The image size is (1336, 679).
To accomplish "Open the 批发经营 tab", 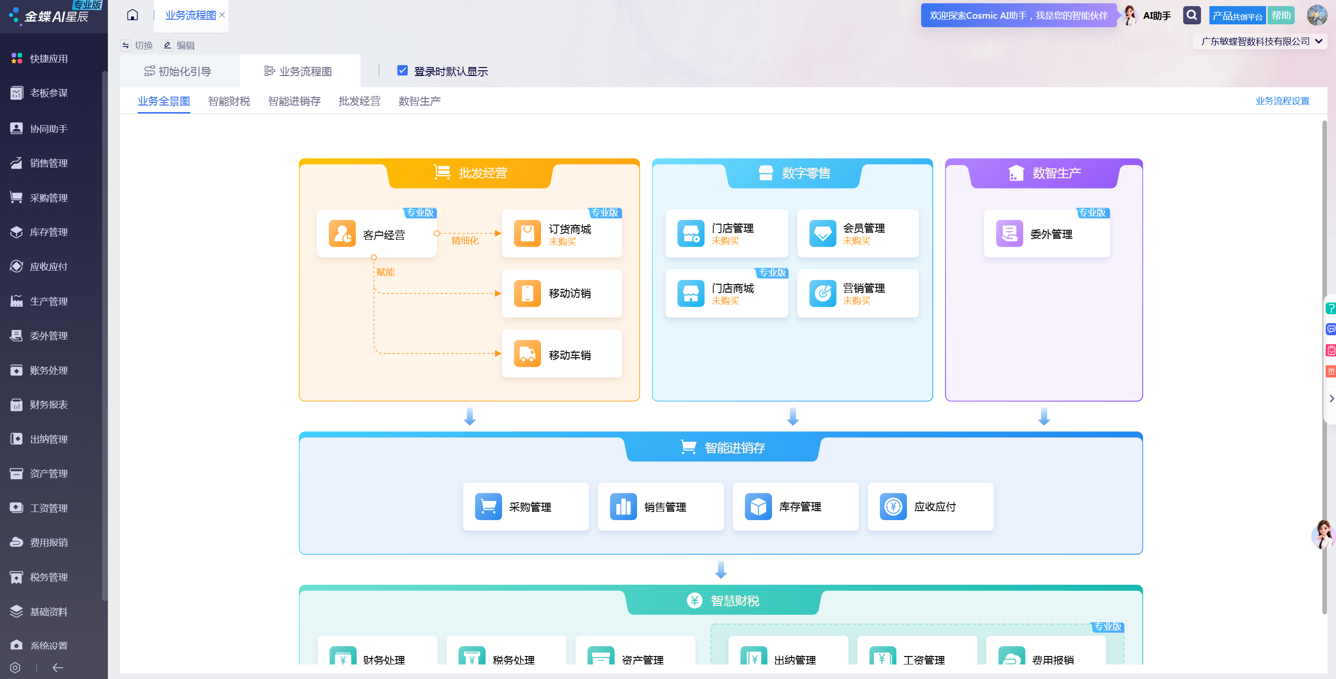I will 360,101.
